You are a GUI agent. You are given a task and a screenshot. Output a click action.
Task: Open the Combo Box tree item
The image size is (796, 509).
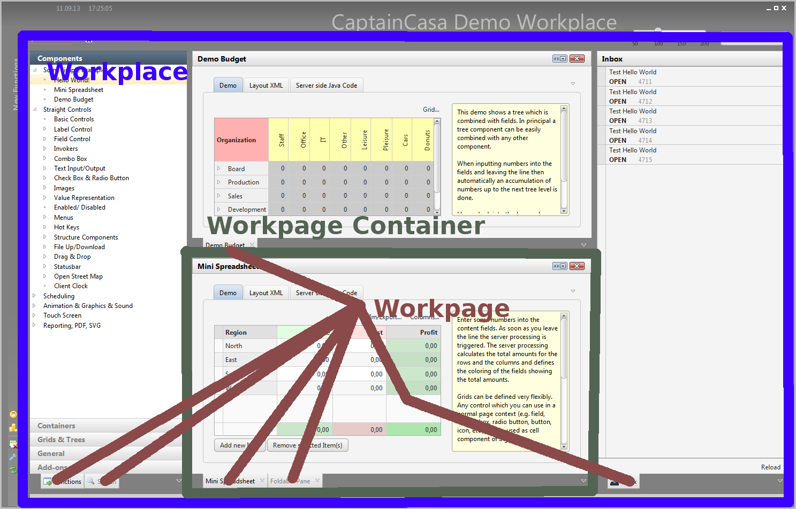pos(70,159)
